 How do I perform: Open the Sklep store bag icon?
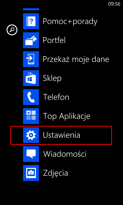point(31,78)
